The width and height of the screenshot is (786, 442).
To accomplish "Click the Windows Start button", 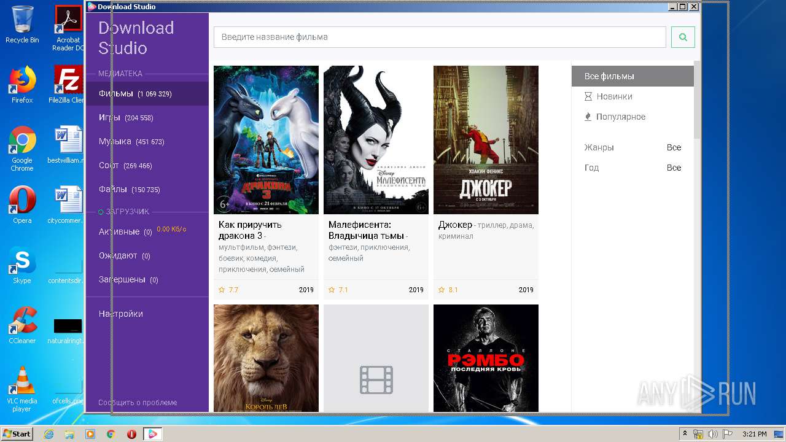I will (x=17, y=434).
